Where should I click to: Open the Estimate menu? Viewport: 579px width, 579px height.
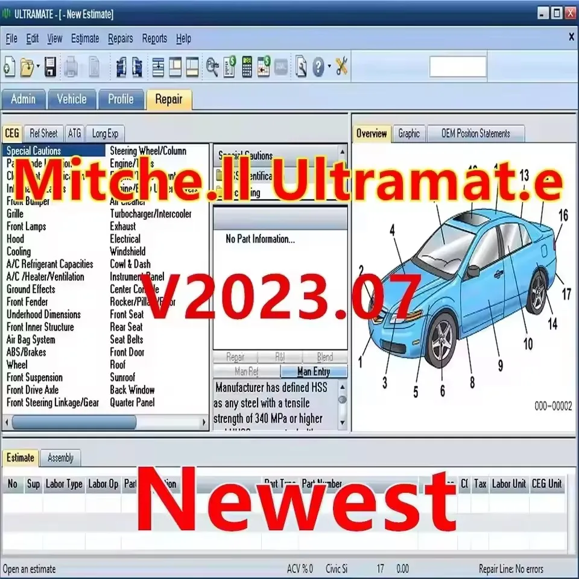click(x=85, y=39)
